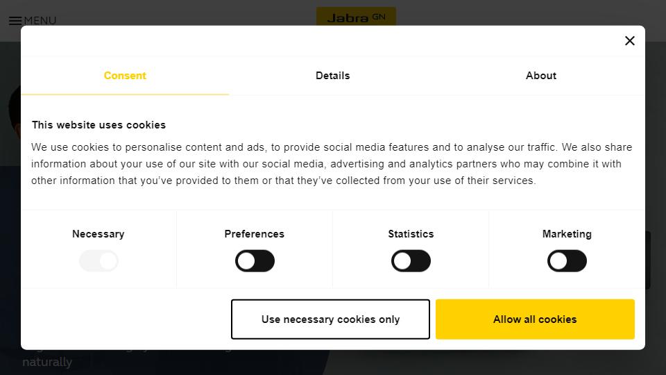Click the Statistics category label

click(x=411, y=234)
